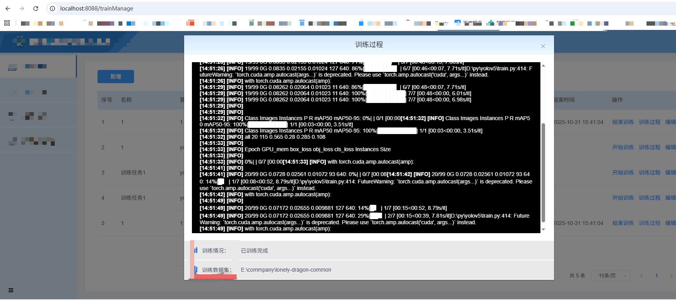This screenshot has height=300, width=676.
Task: Click log line 'all 20 115 0.565 0.28 0.285 0.108'
Action: click(285, 137)
